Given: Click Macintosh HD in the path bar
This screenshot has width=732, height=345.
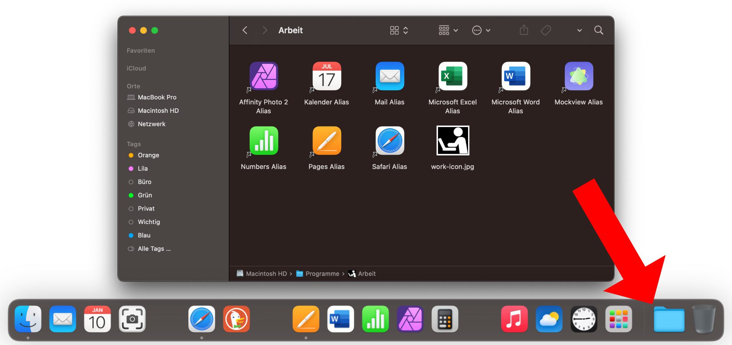Looking at the screenshot, I should point(262,274).
